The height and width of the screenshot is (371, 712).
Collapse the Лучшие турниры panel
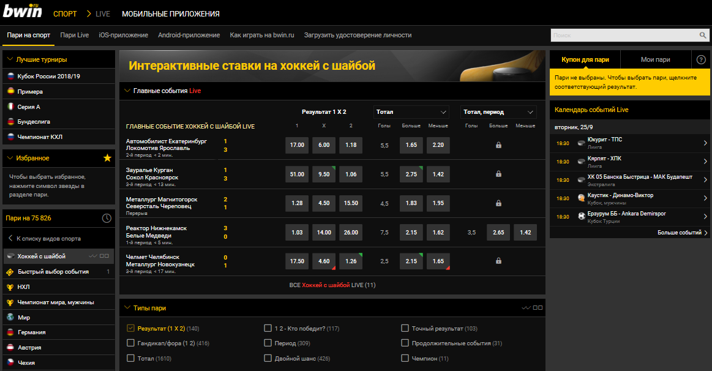tap(10, 59)
